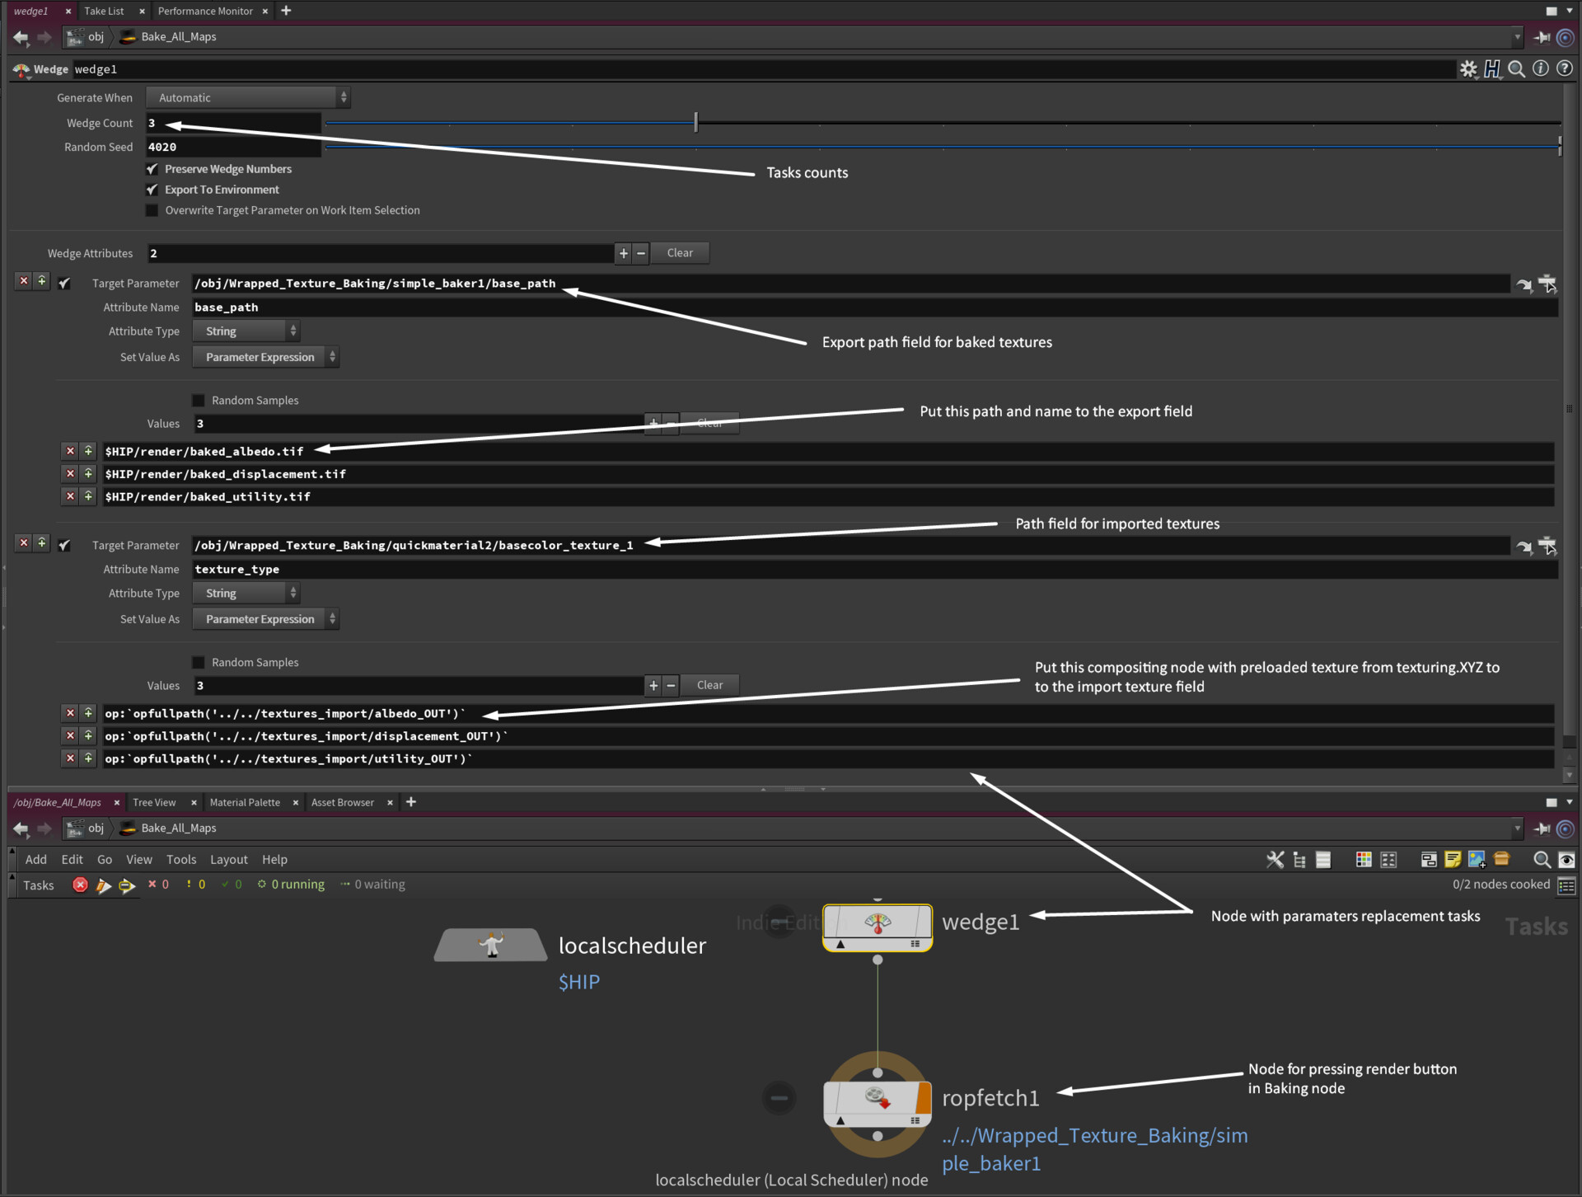Image resolution: width=1582 pixels, height=1197 pixels.
Task: Open texture_type Set Value As dropdown
Action: [x=265, y=619]
